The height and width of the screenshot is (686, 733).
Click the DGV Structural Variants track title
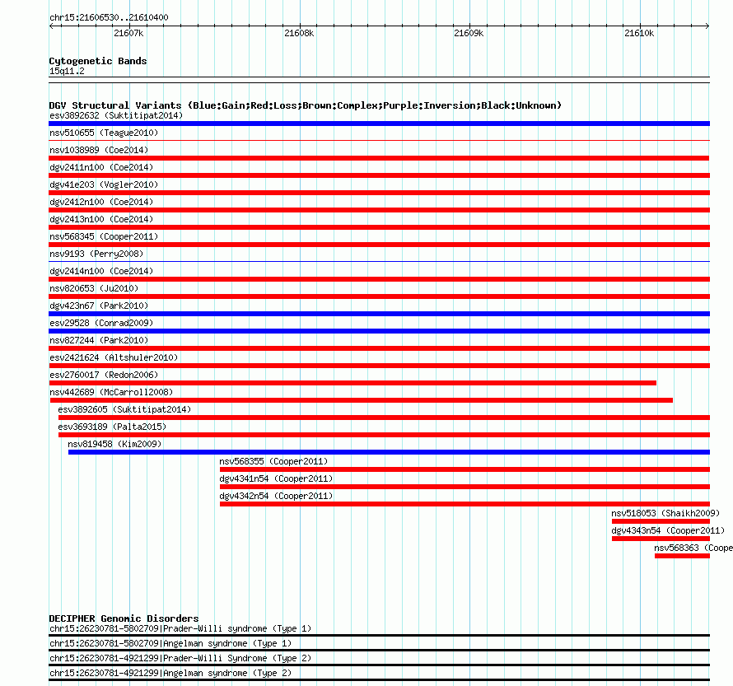[305, 105]
